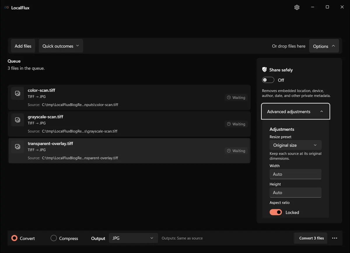The width and height of the screenshot is (350, 253).
Task: Click the LocalFlux infinity logo icon
Action: [x=6, y=8]
